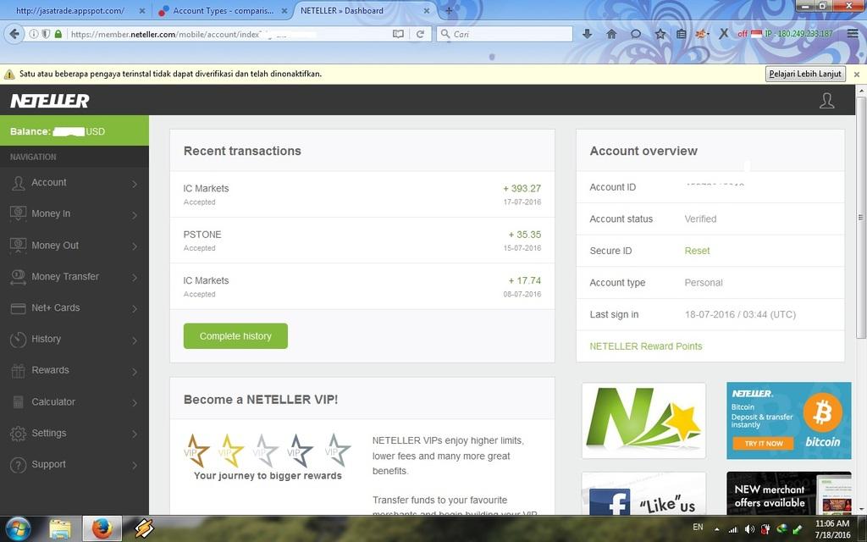
Task: Expand the Support chevron
Action: (135, 465)
